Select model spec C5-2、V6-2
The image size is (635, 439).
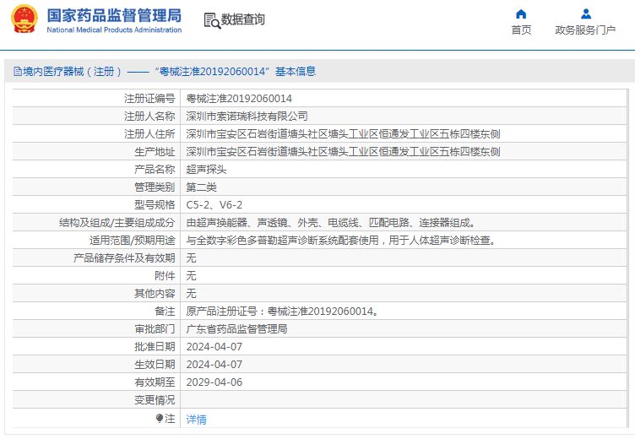214,205
